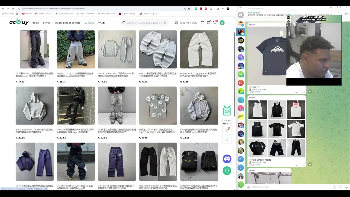Open Telegram channel more options menu

tap(346, 7)
